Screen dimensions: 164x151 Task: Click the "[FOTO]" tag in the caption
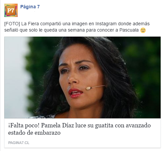coord(12,24)
